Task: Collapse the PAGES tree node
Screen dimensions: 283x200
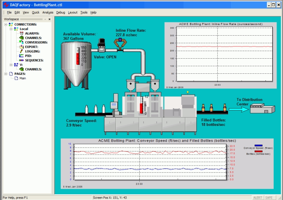Action: [6, 74]
